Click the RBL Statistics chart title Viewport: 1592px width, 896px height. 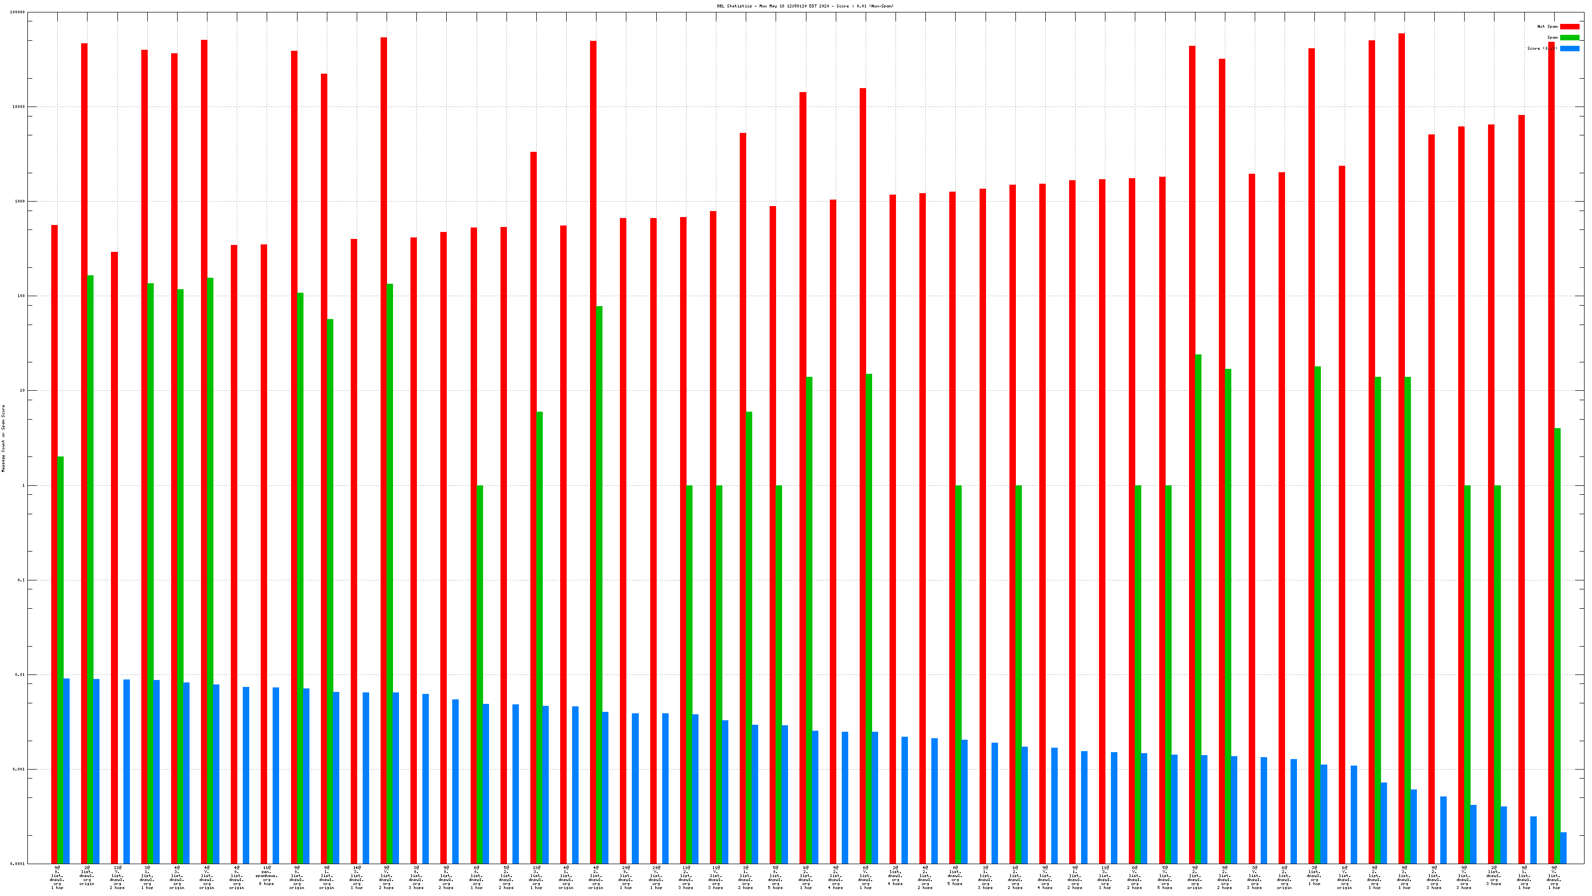pyautogui.click(x=804, y=6)
